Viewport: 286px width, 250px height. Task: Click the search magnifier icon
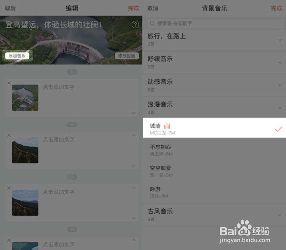(x=152, y=24)
